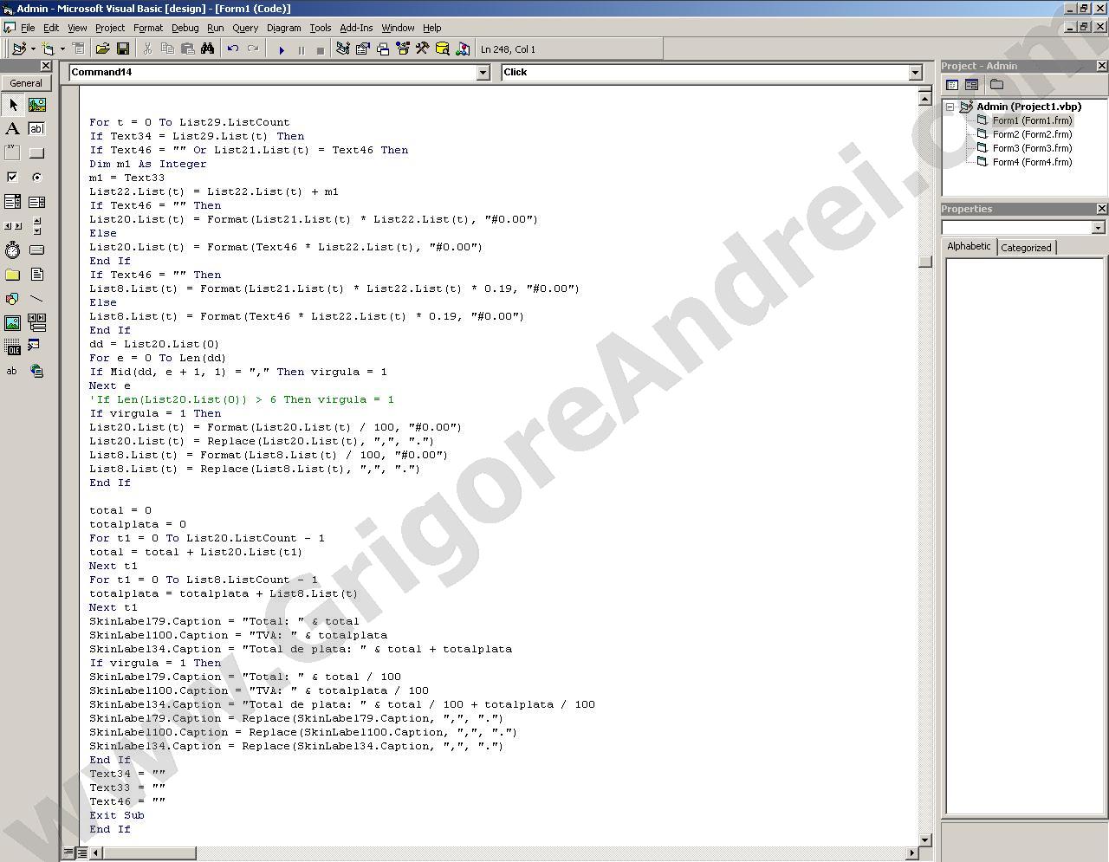
Task: Pick the Shape control in the toolbox
Action: [x=13, y=299]
